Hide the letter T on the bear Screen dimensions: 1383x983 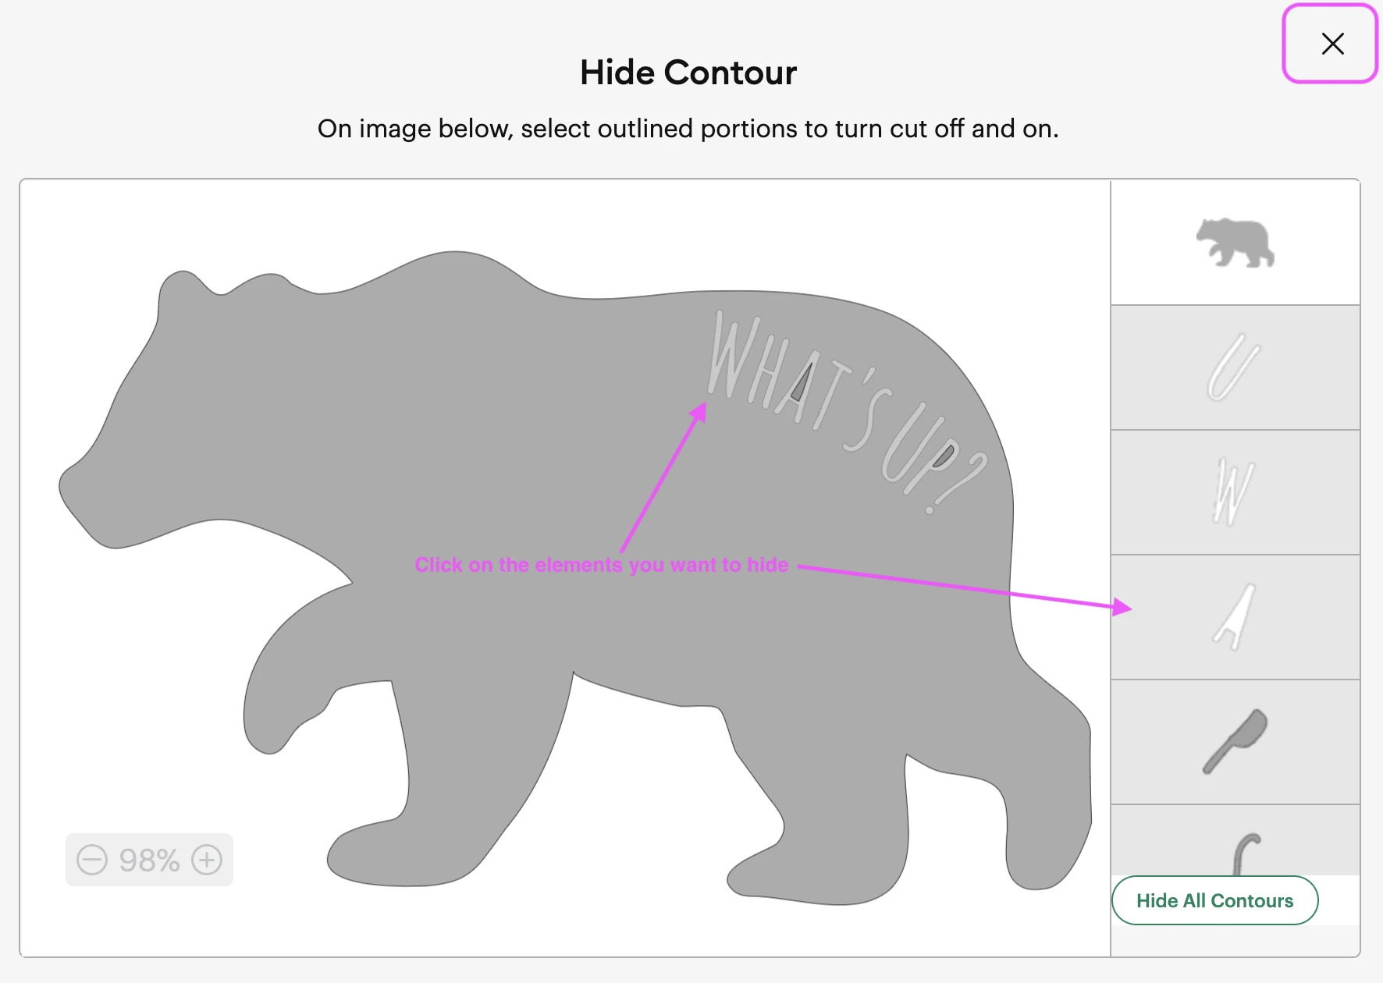828,400
